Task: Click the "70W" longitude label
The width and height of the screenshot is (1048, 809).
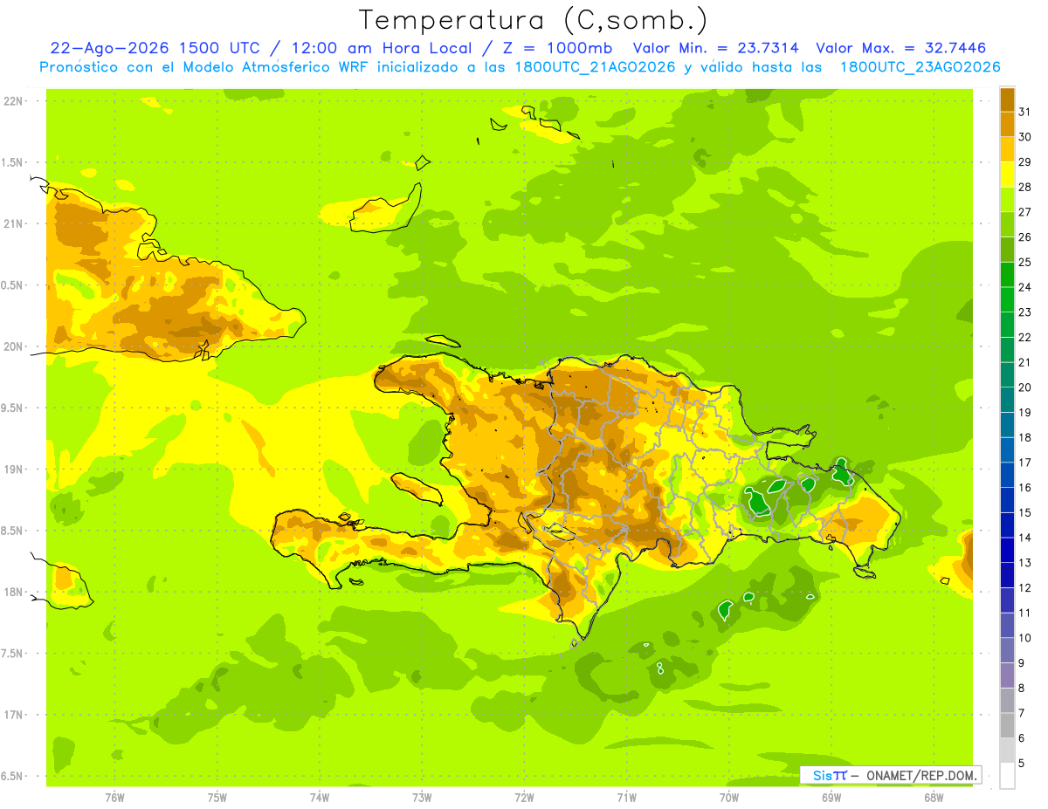Action: [x=729, y=797]
